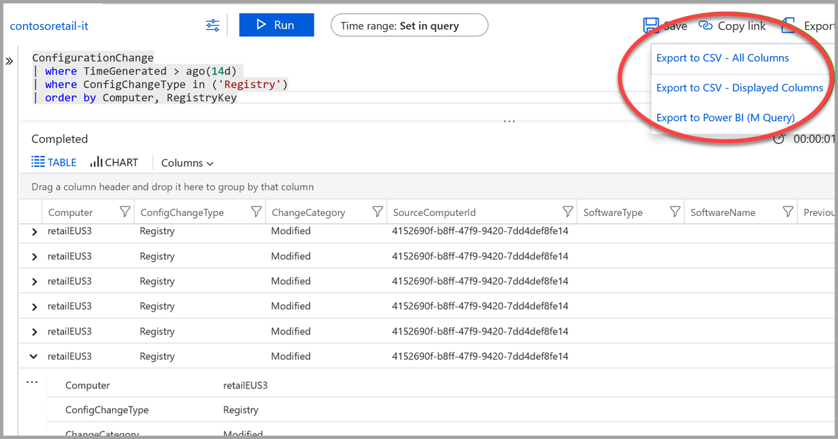This screenshot has width=838, height=439.
Task: Open the query settings sliders icon
Action: (213, 26)
